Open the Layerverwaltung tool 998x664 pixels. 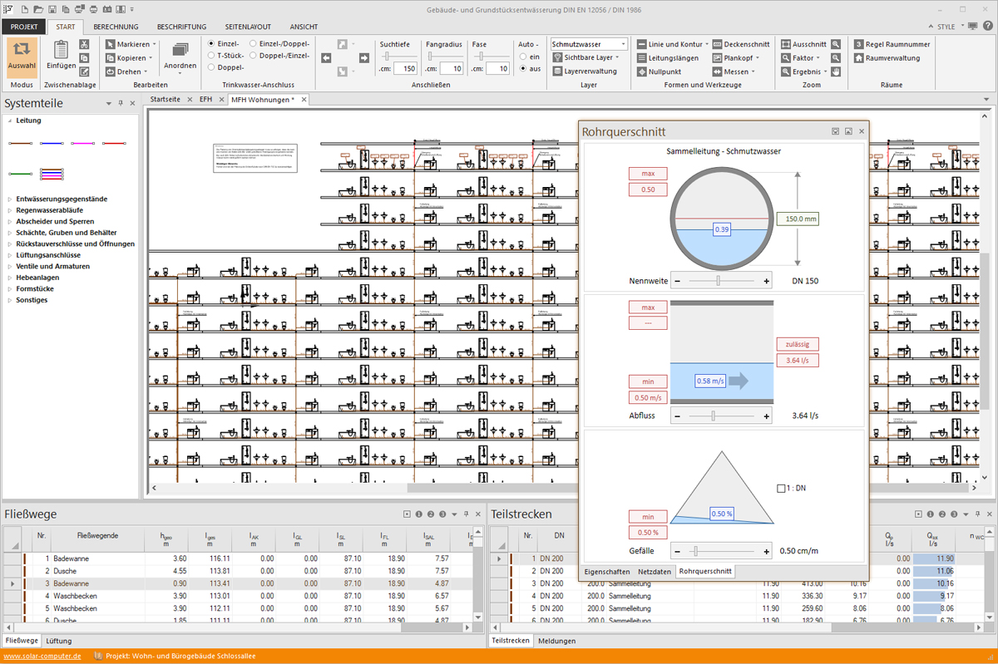coord(585,71)
